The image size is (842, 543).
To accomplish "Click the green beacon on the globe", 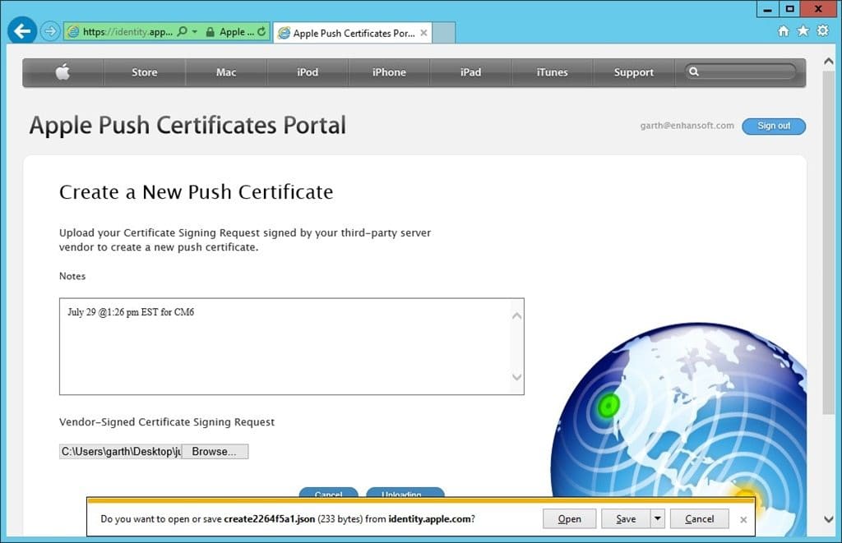I will pyautogui.click(x=608, y=406).
